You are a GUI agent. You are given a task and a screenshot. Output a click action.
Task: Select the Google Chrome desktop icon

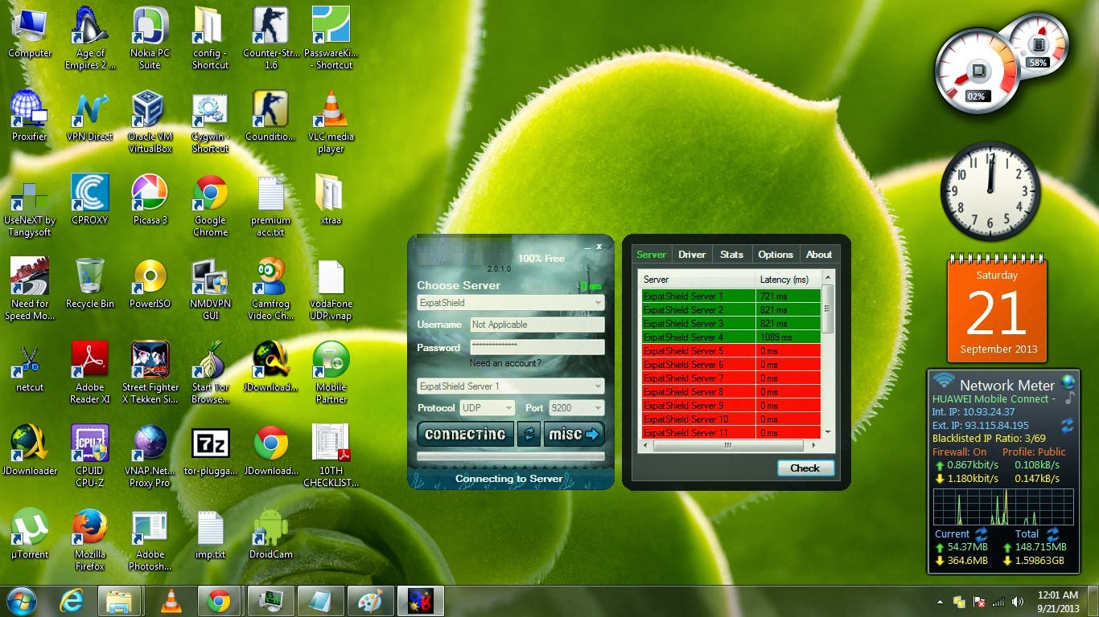point(210,205)
